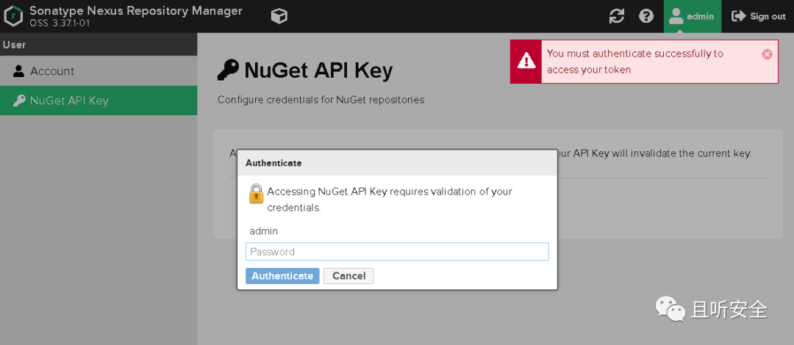
Task: Click the User section header
Action: click(99, 45)
